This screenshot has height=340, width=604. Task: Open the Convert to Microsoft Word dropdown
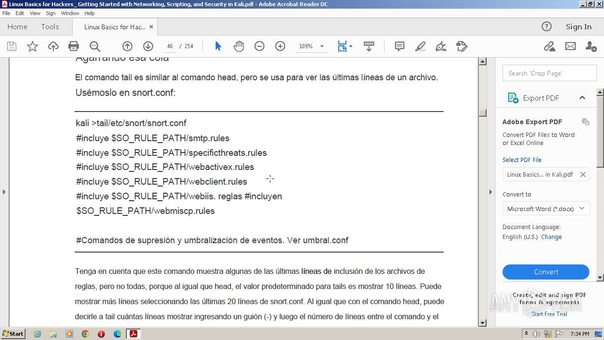(x=546, y=209)
